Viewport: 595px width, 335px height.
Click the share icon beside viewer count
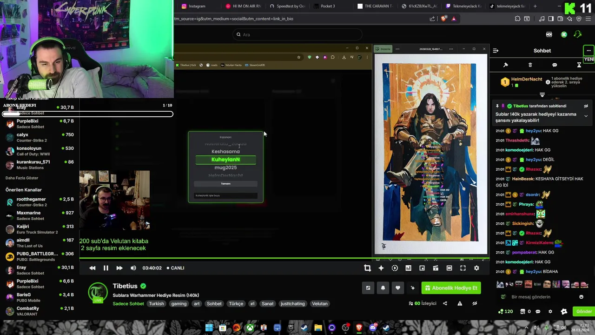[x=445, y=303]
